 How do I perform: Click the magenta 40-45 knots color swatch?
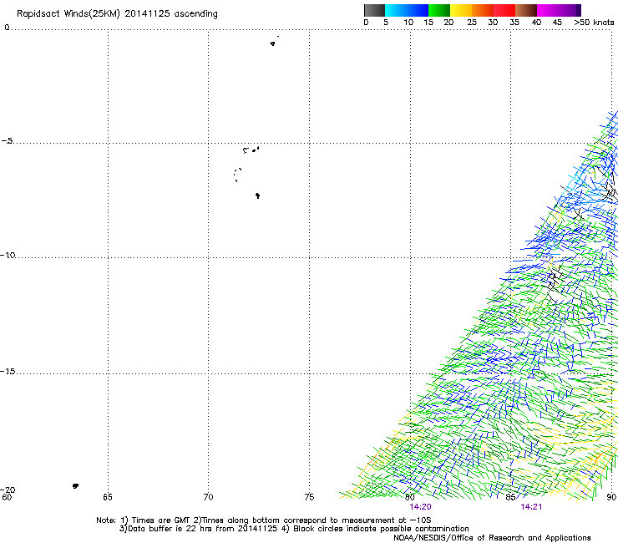click(548, 10)
